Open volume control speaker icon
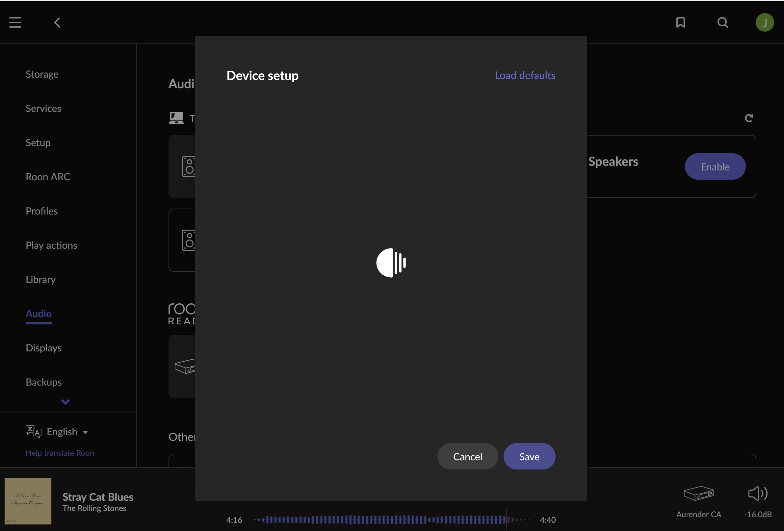This screenshot has width=784, height=531. coord(758,493)
